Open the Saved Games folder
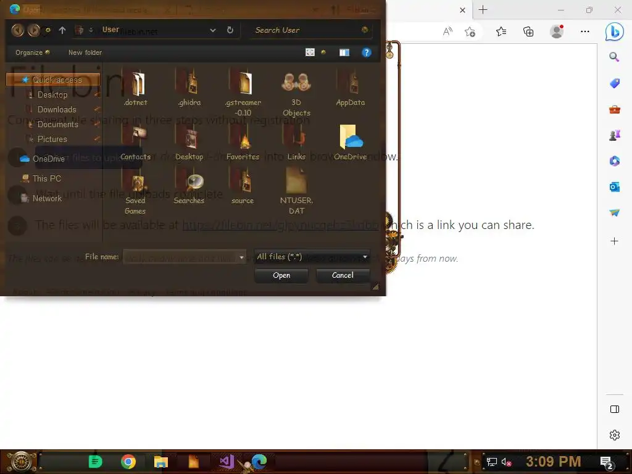Image resolution: width=632 pixels, height=474 pixels. point(135,191)
